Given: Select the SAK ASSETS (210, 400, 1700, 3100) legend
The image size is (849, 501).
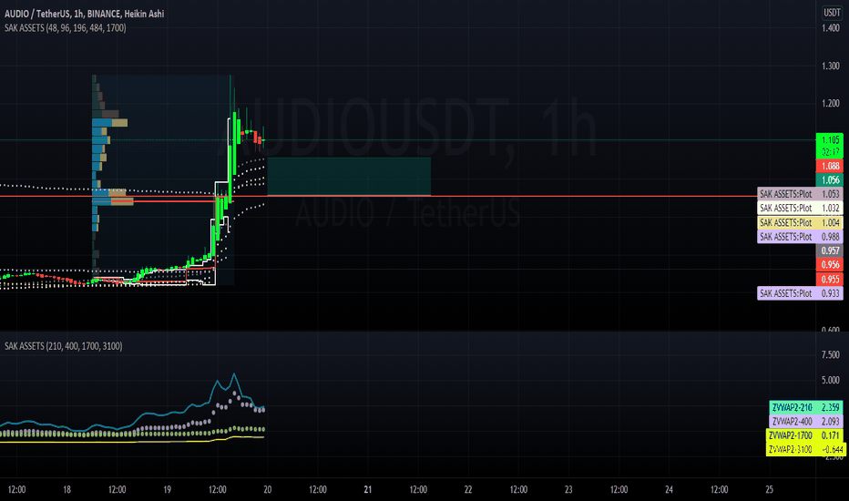Looking at the screenshot, I should point(64,346).
